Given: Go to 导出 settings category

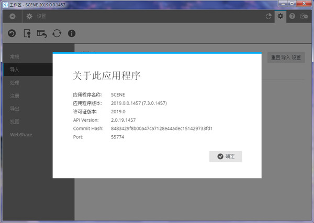Looking at the screenshot, I should (x=15, y=109).
